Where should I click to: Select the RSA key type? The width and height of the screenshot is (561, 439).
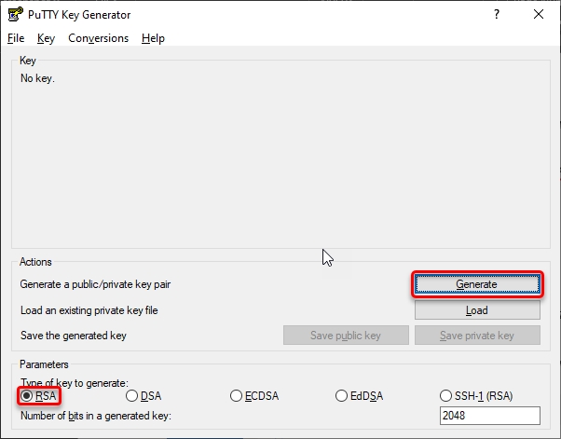pos(26,396)
